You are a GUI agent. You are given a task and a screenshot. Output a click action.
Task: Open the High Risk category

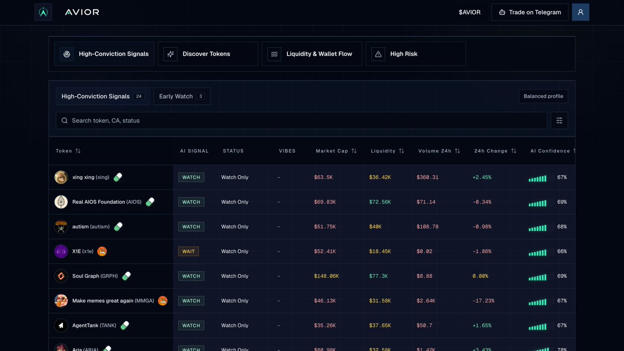(415, 54)
